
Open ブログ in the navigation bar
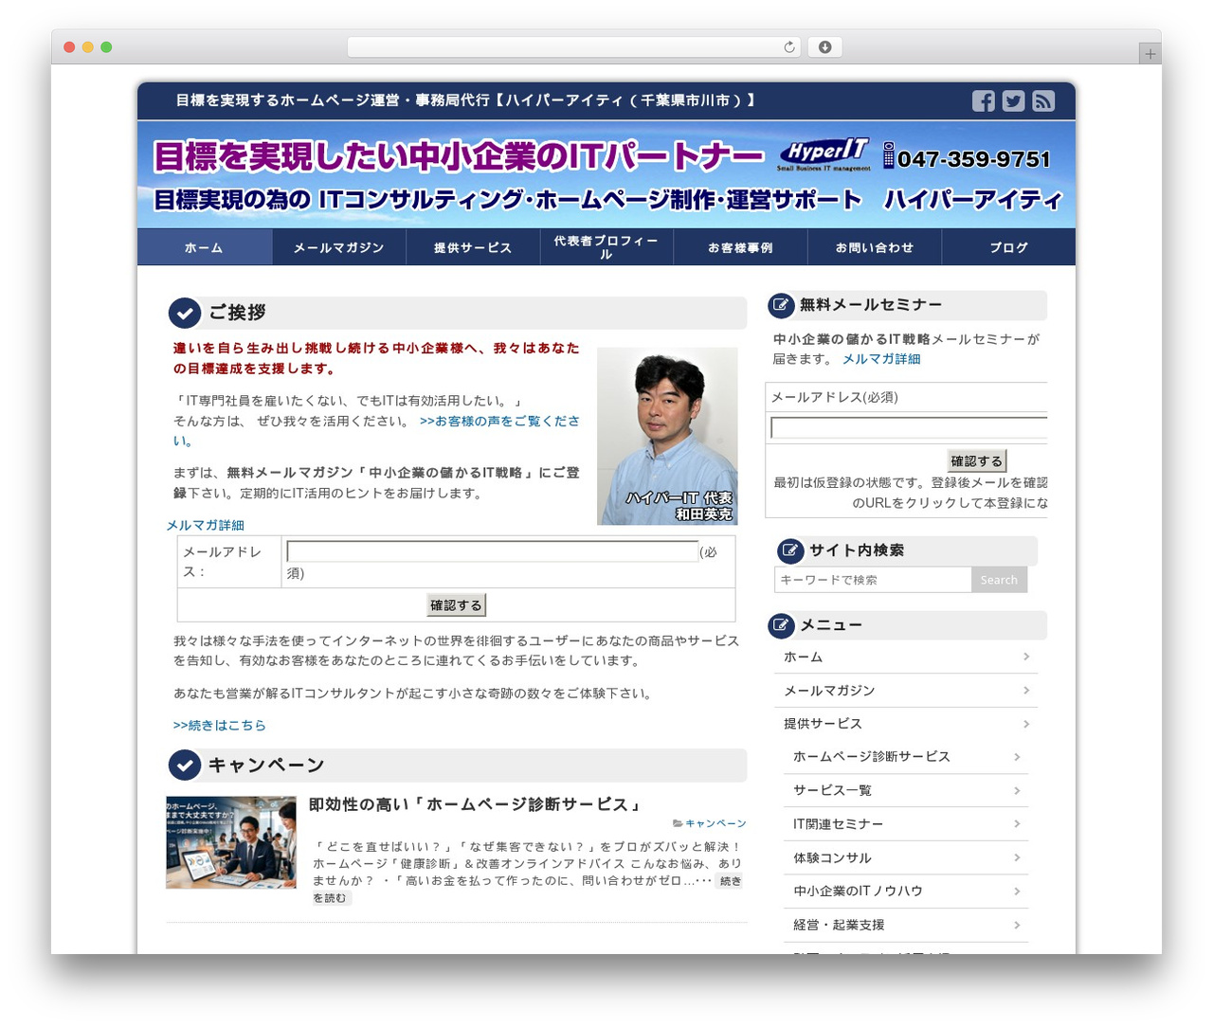pos(1008,247)
